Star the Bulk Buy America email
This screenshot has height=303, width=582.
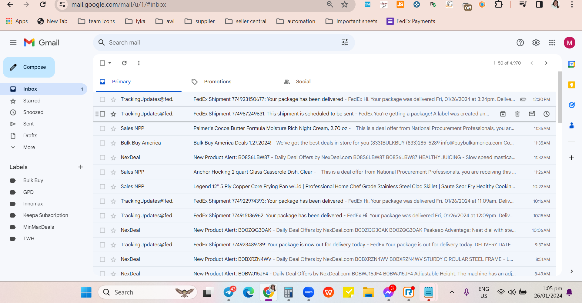coord(113,143)
